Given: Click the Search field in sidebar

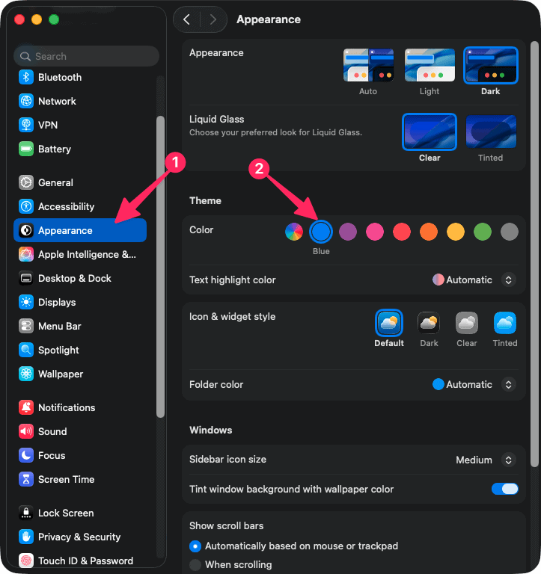Looking at the screenshot, I should (87, 56).
